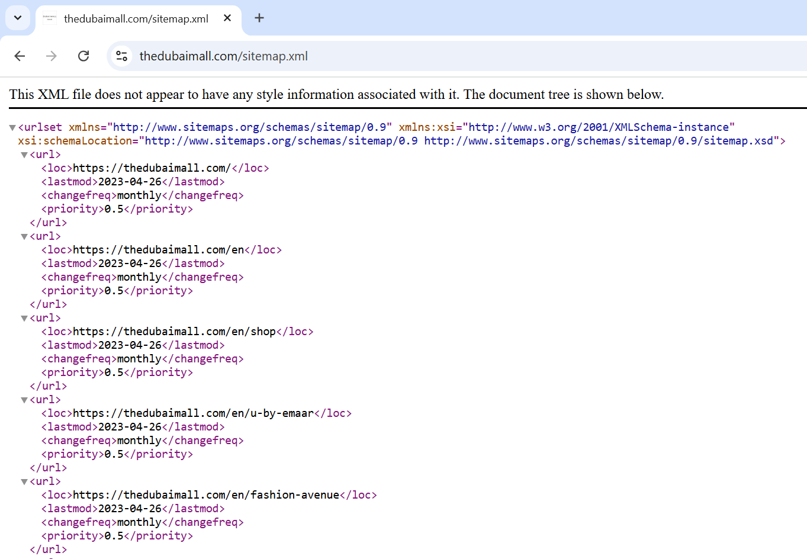Click lastmod date under thedubaimall.com/ entry
The image size is (807, 559).
tap(130, 182)
